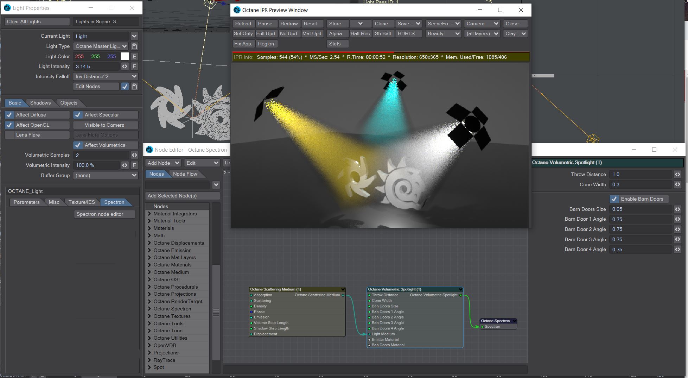Click the Barn Door 2 Angle spinner arrows

[x=677, y=229]
